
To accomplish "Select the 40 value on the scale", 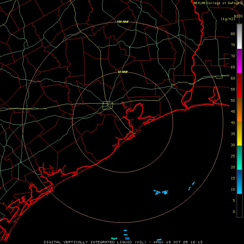I will click(x=233, y=123).
